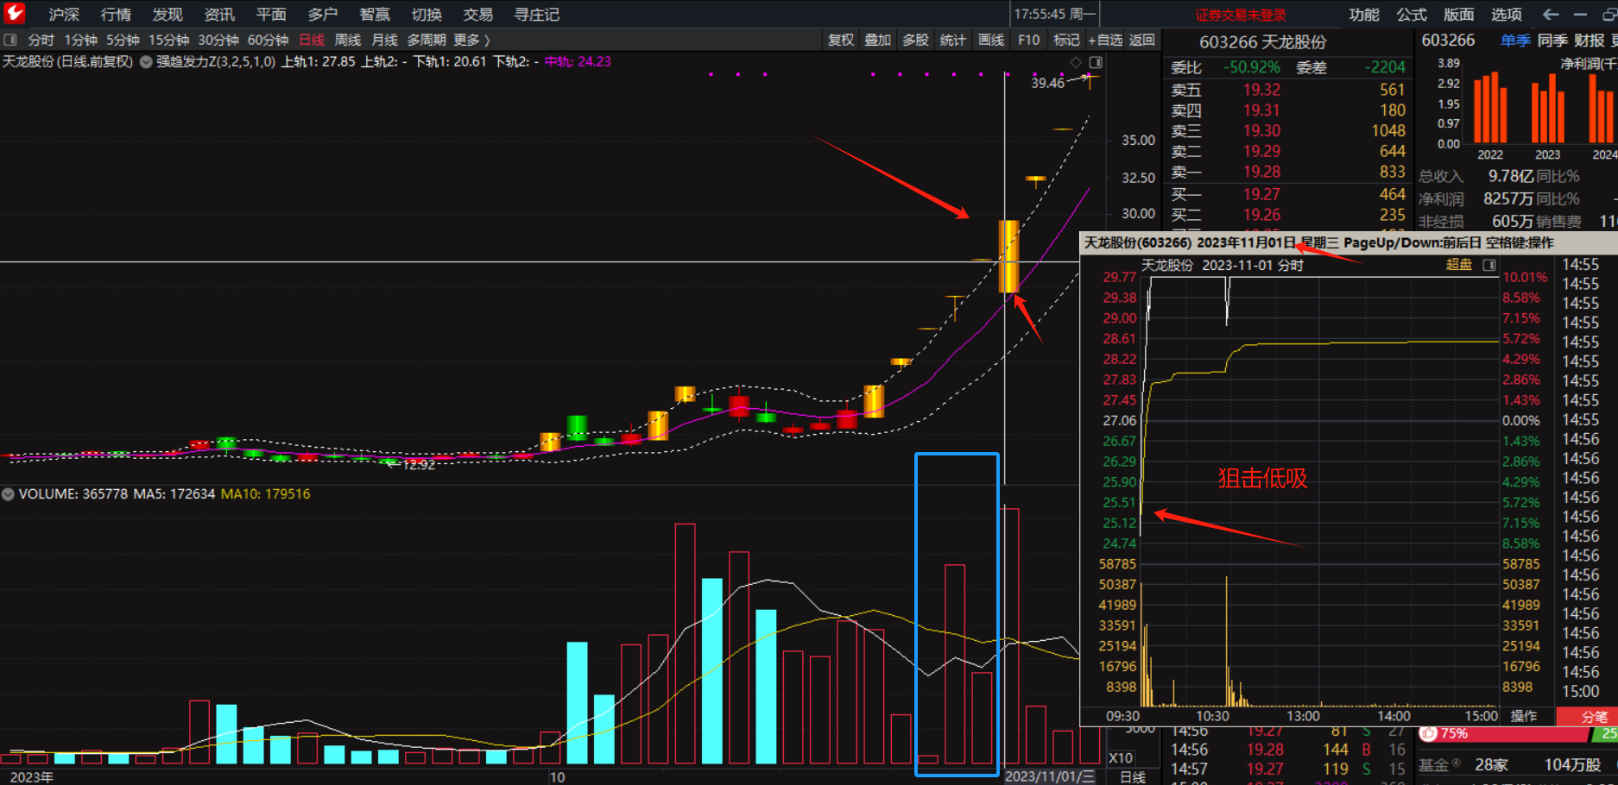The height and width of the screenshot is (785, 1618).
Task: Click the panel icon next to 超盘
Action: (x=1489, y=265)
